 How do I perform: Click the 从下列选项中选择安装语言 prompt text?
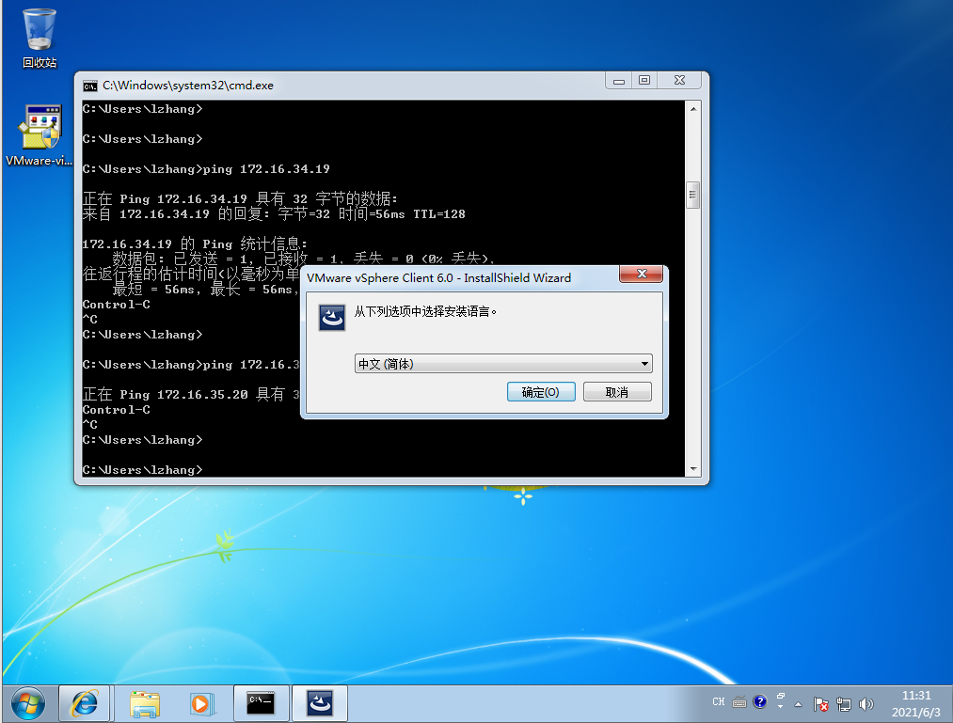point(425,312)
